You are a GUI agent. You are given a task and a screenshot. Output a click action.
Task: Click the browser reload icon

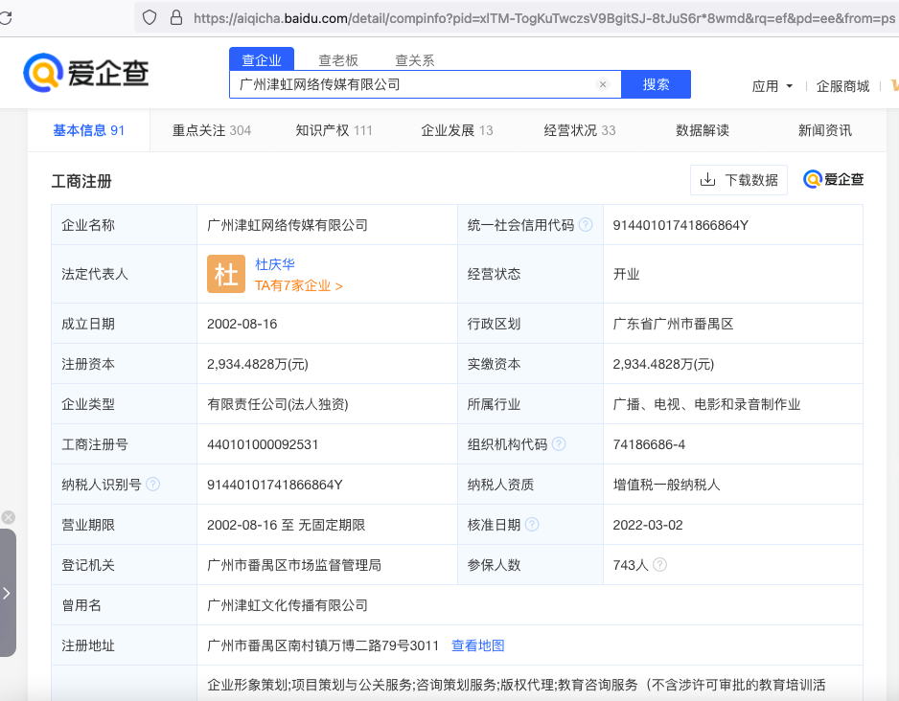point(5,18)
